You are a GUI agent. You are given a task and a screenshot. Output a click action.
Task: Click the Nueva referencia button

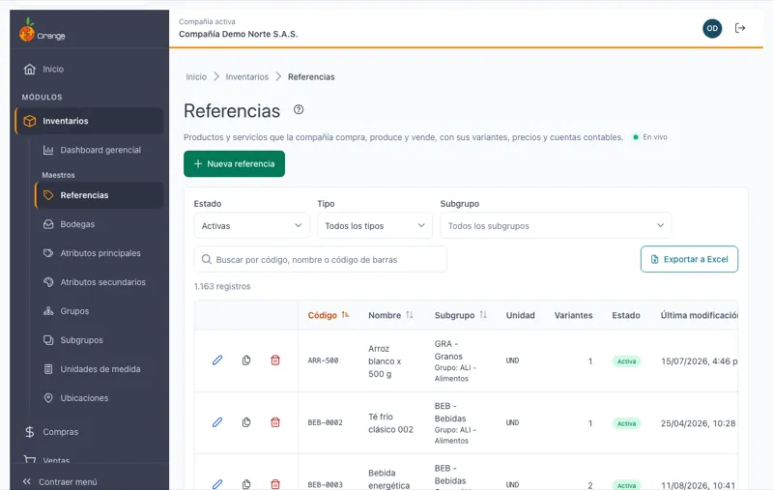click(234, 163)
